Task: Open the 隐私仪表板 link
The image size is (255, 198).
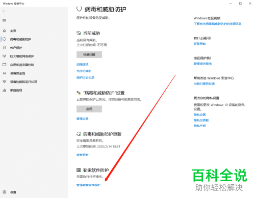Action: [x=201, y=120]
